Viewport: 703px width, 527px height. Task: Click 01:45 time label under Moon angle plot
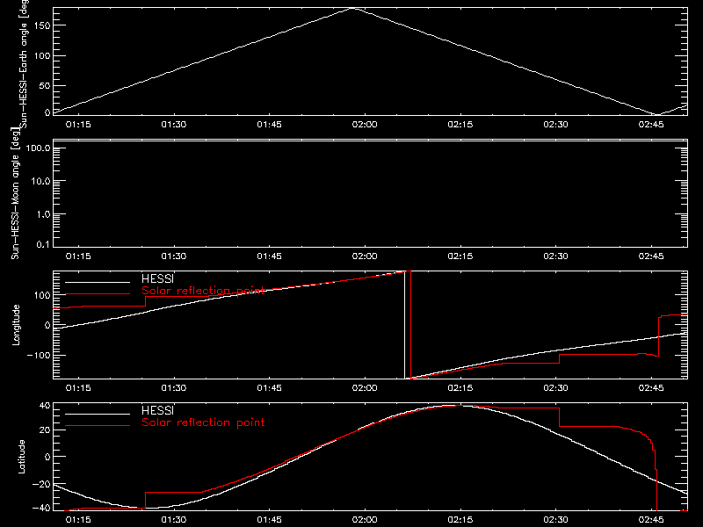[270, 256]
